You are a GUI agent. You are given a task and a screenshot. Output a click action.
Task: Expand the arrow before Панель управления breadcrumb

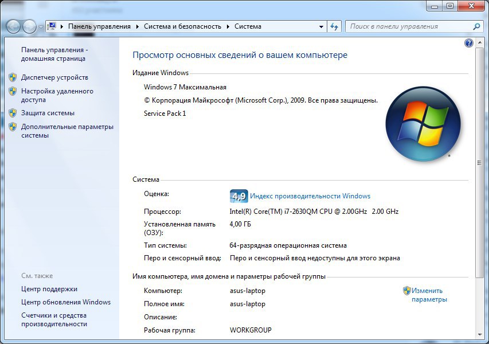[62, 26]
